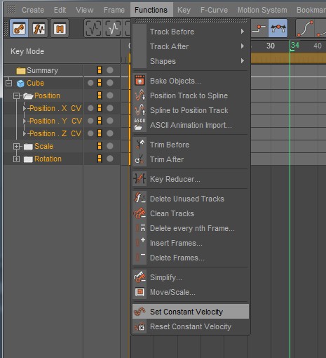Toggle the Summary row's gray dot
This screenshot has width=326, height=358.
click(x=110, y=70)
